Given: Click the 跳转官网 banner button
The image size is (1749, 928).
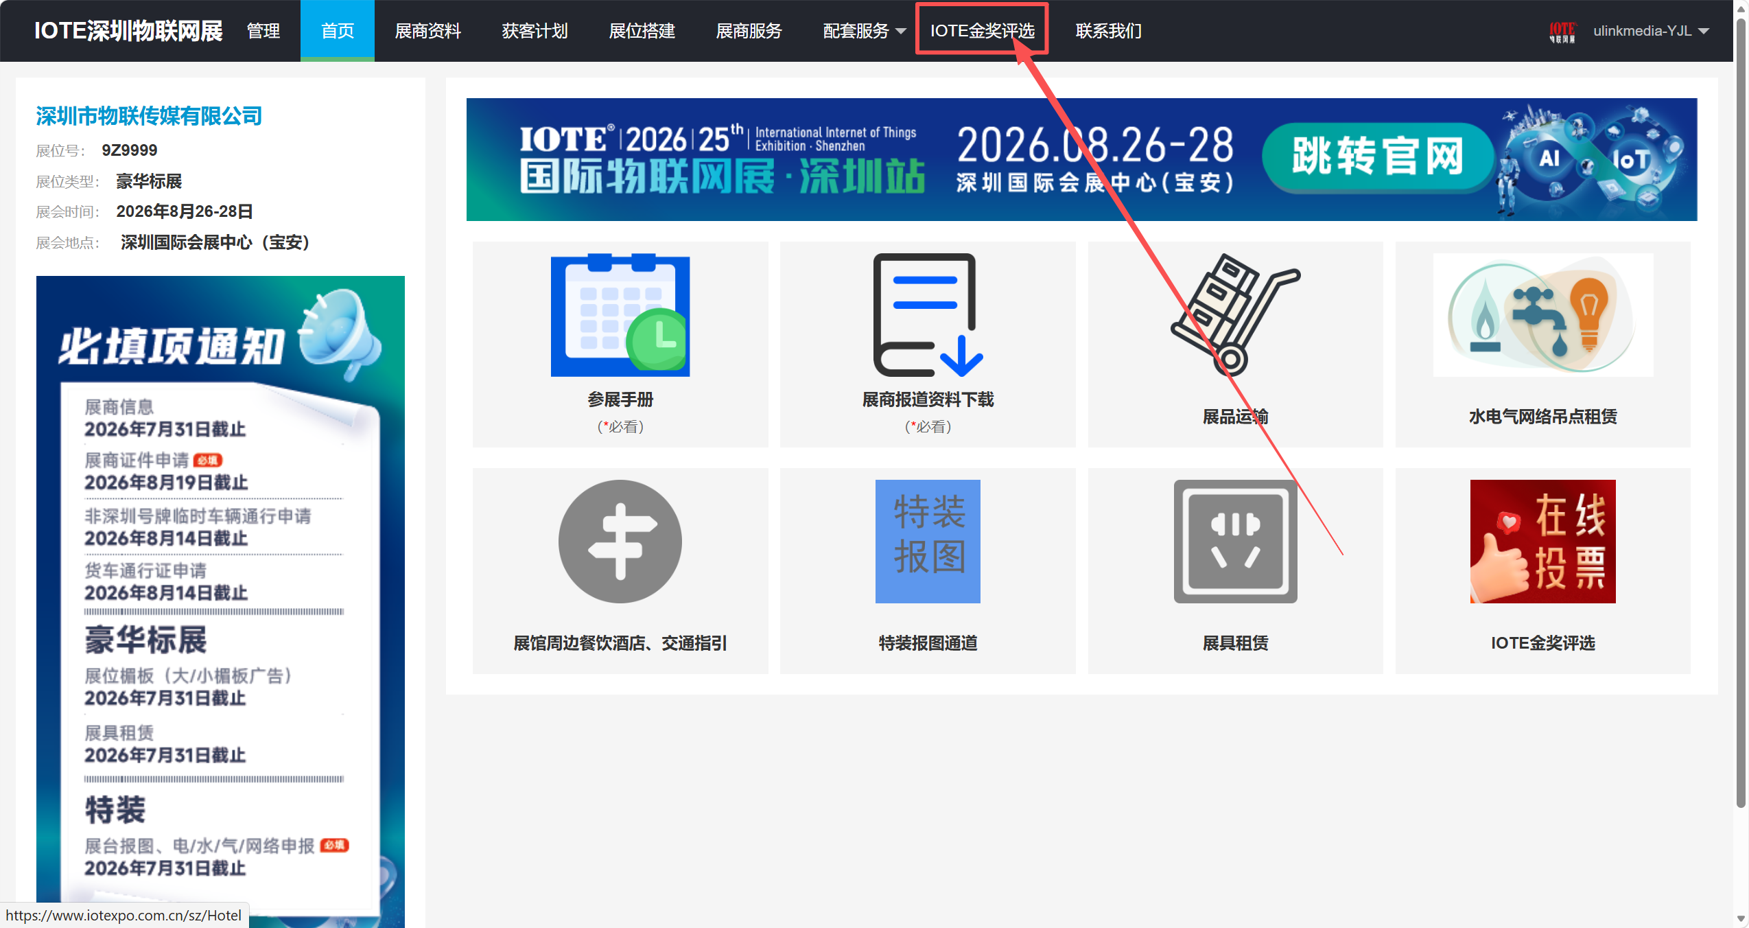Looking at the screenshot, I should tap(1377, 157).
